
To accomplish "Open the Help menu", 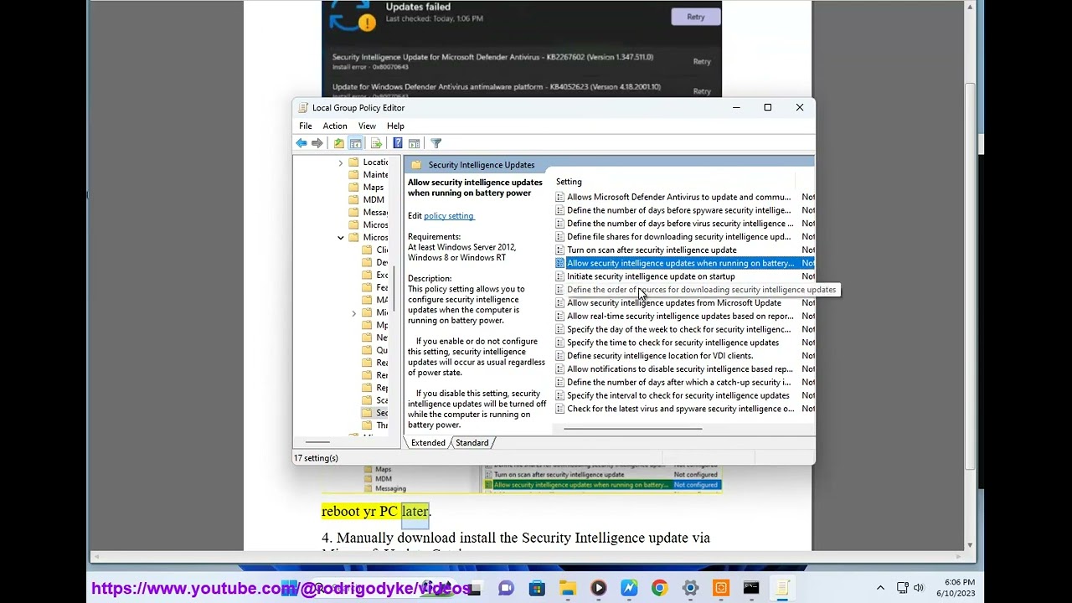I will pos(395,126).
